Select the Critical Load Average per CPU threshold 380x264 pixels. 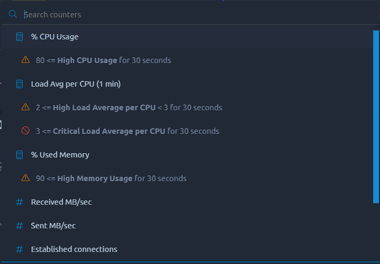(x=187, y=131)
